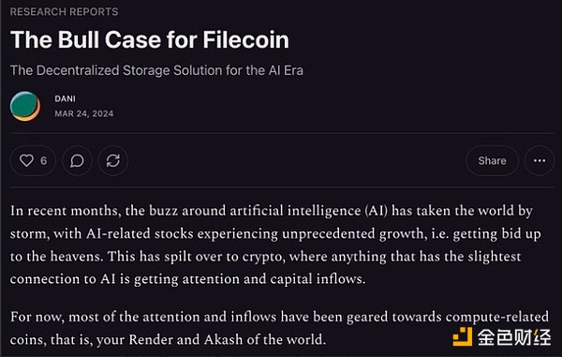
Task: Open the three-dot more options menu
Action: click(x=540, y=160)
